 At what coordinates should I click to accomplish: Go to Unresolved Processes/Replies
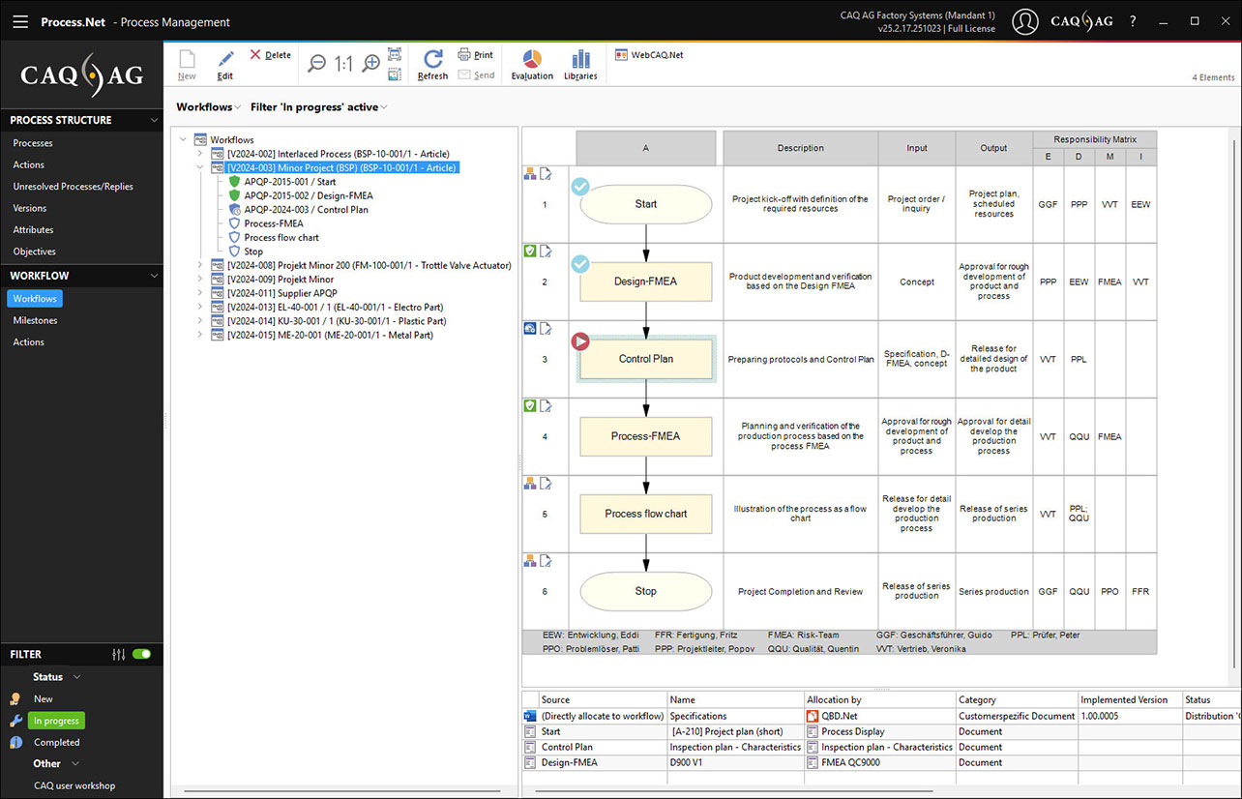(x=73, y=187)
